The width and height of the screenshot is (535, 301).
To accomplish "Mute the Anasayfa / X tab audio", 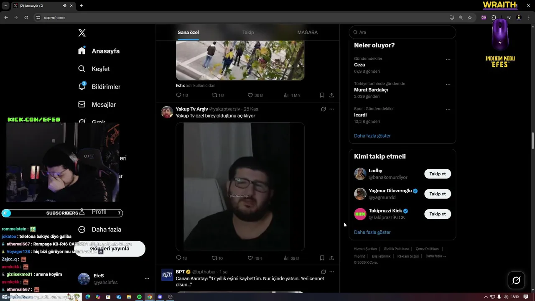I will tap(64, 6).
